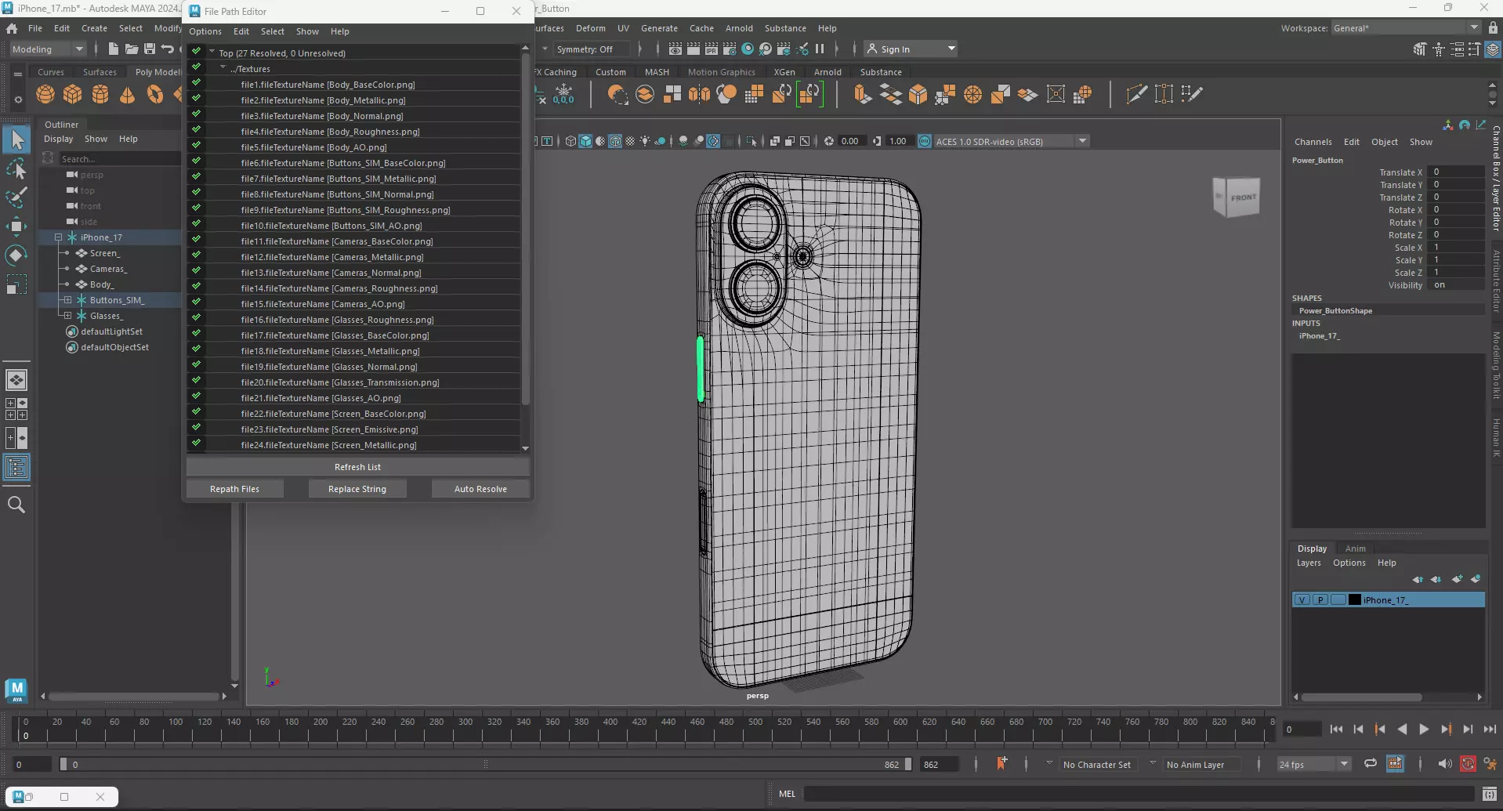Expand the Buttons_SIM_ node in Outliner
The width and height of the screenshot is (1503, 811).
(x=68, y=300)
